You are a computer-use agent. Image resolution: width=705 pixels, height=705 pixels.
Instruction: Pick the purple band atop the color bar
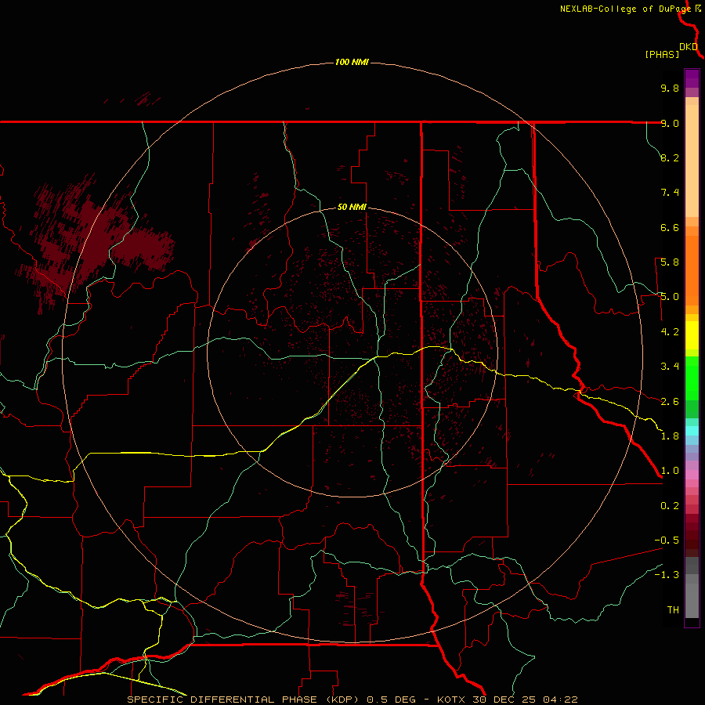click(x=692, y=78)
